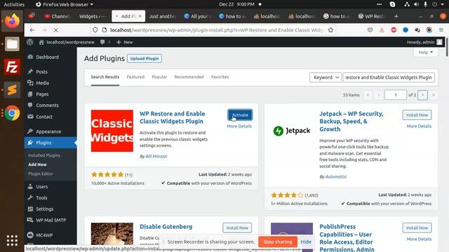Go to Installed Plugins
The image size is (449, 252).
pyautogui.click(x=43, y=155)
